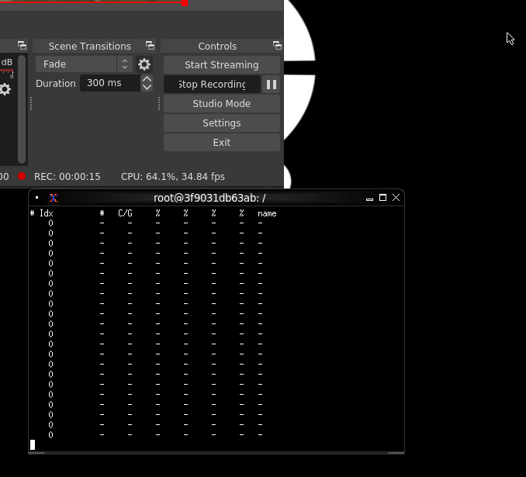This screenshot has width=526, height=477.
Task: Maximize the terminal window
Action: coord(382,198)
